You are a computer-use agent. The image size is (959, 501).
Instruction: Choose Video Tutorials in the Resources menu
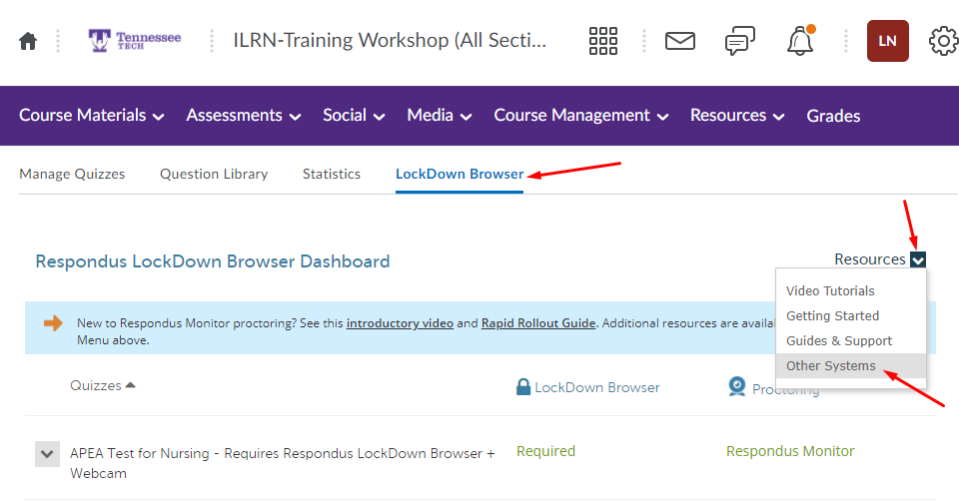pos(830,291)
